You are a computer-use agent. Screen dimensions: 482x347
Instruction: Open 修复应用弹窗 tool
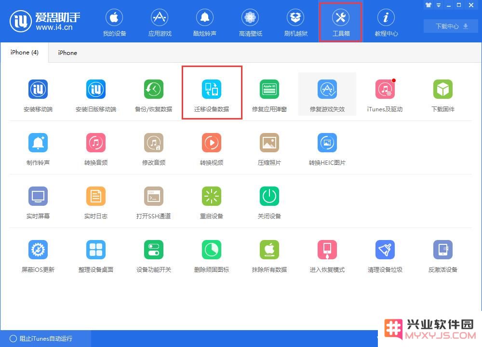coord(269,96)
